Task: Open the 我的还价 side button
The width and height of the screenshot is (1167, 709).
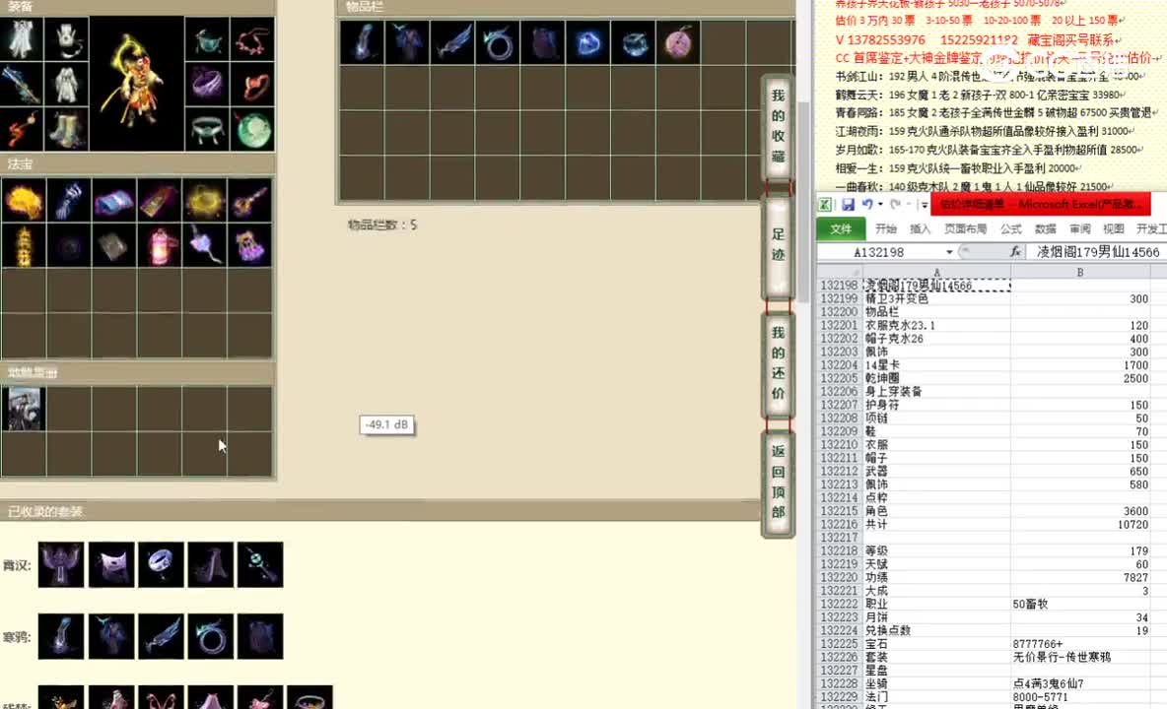Action: pos(778,363)
